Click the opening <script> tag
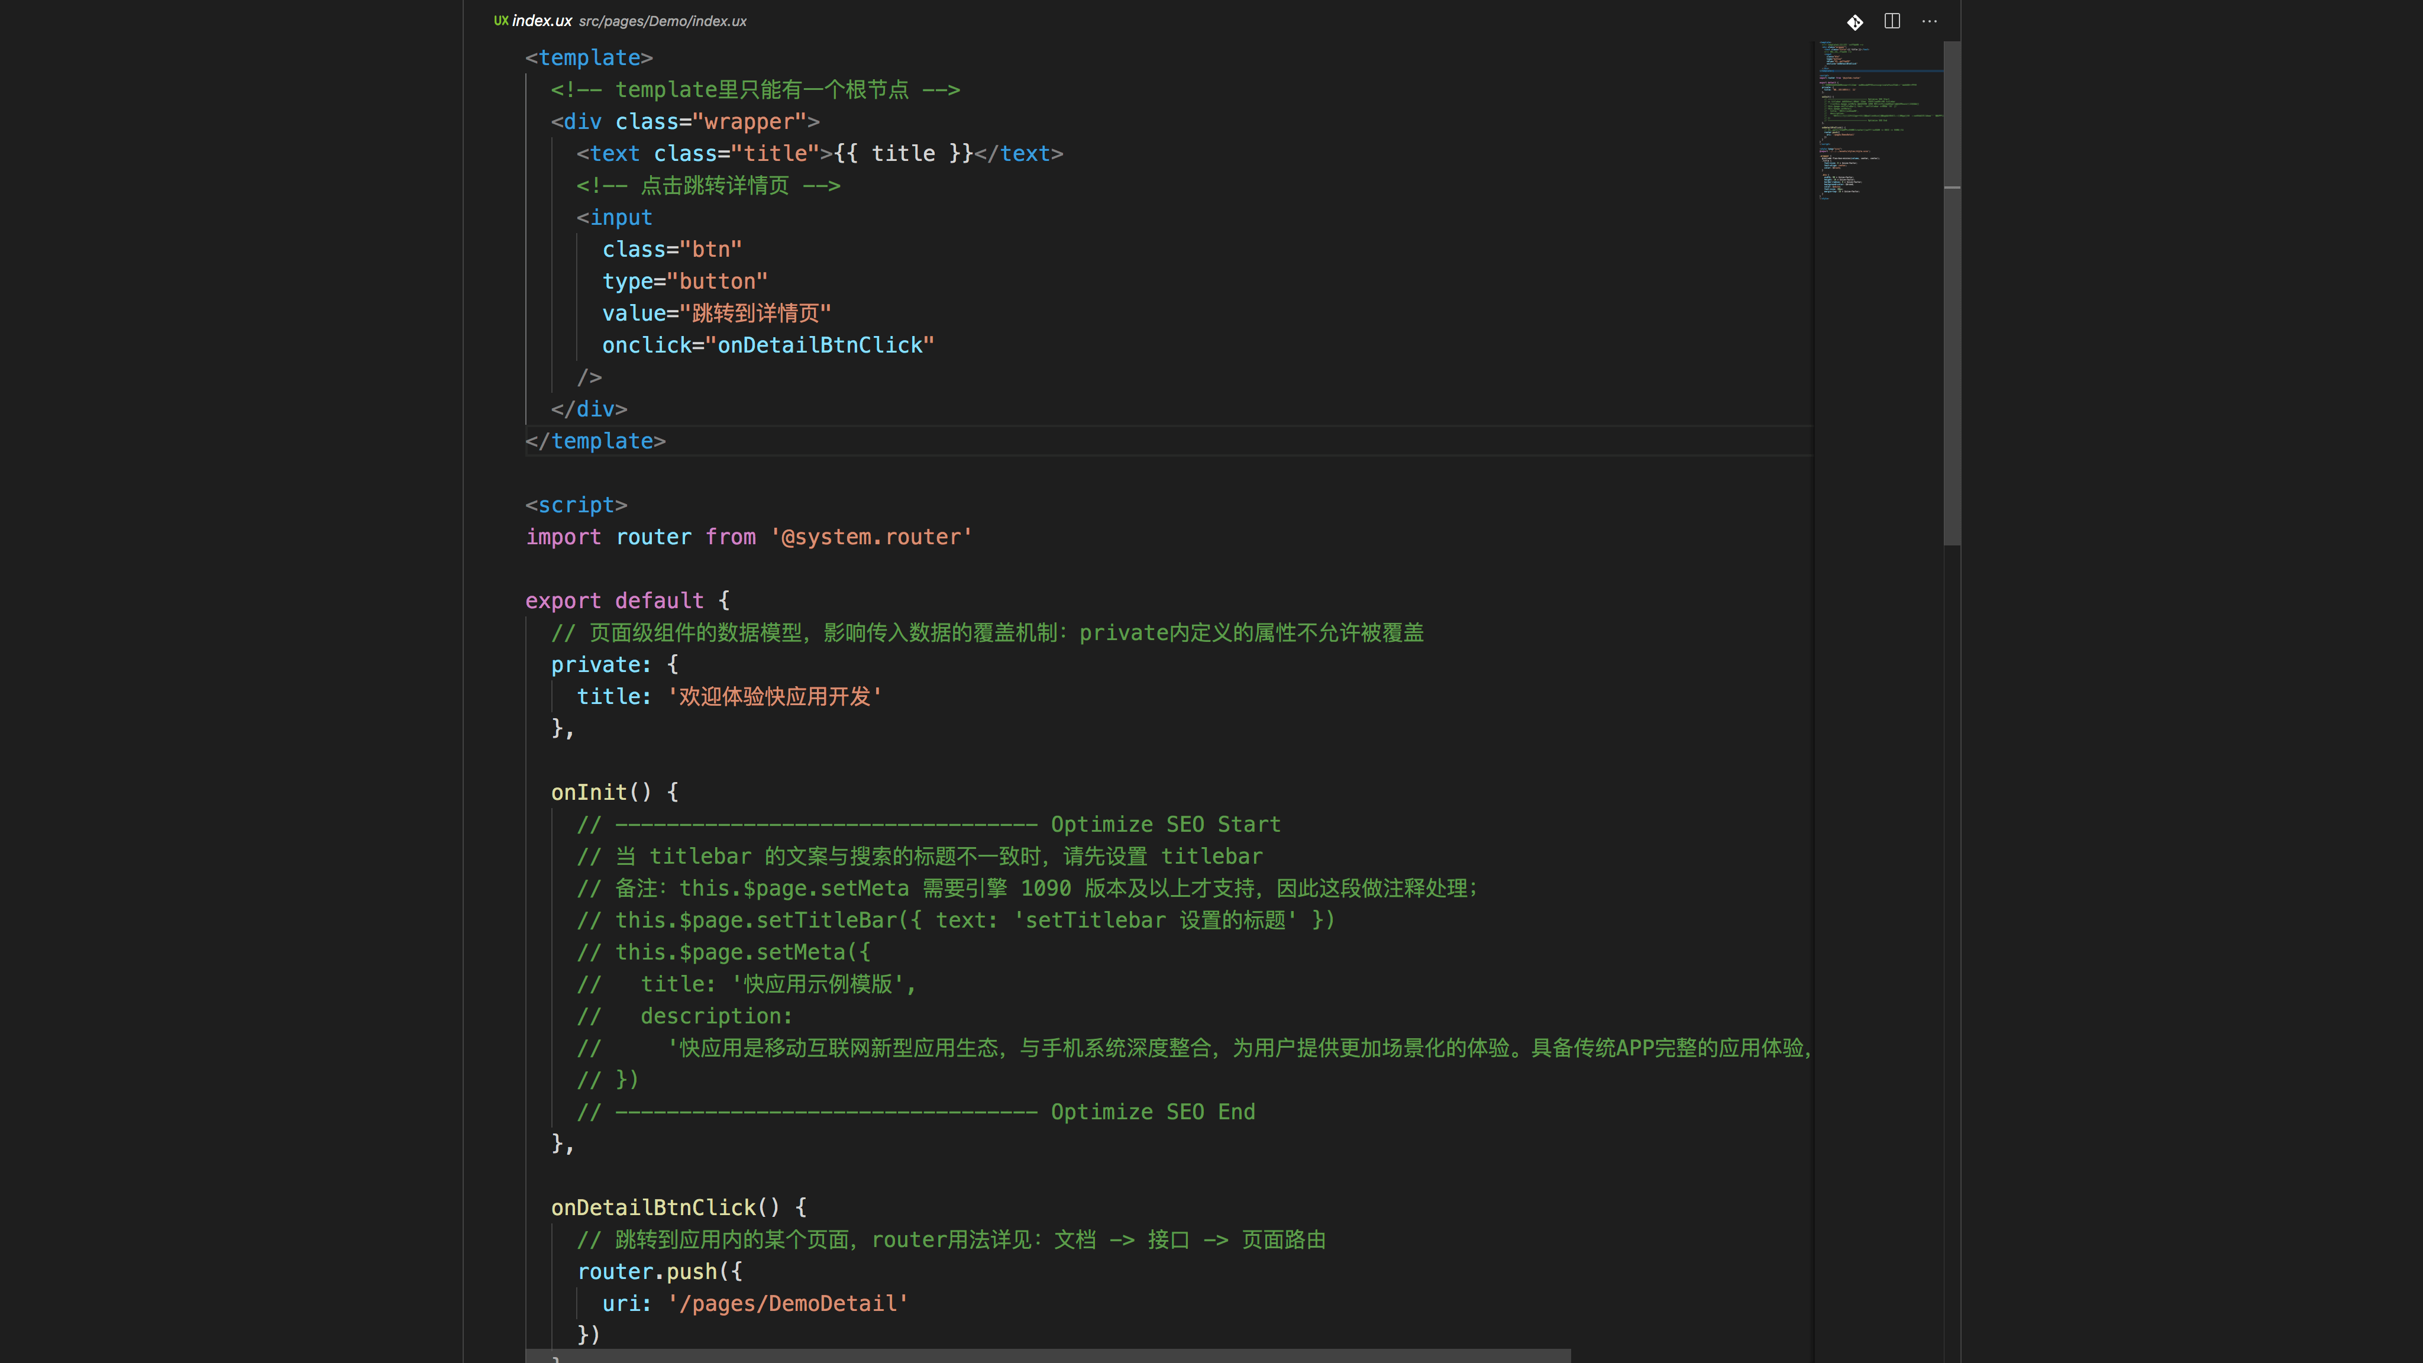The height and width of the screenshot is (1363, 2423). click(576, 505)
